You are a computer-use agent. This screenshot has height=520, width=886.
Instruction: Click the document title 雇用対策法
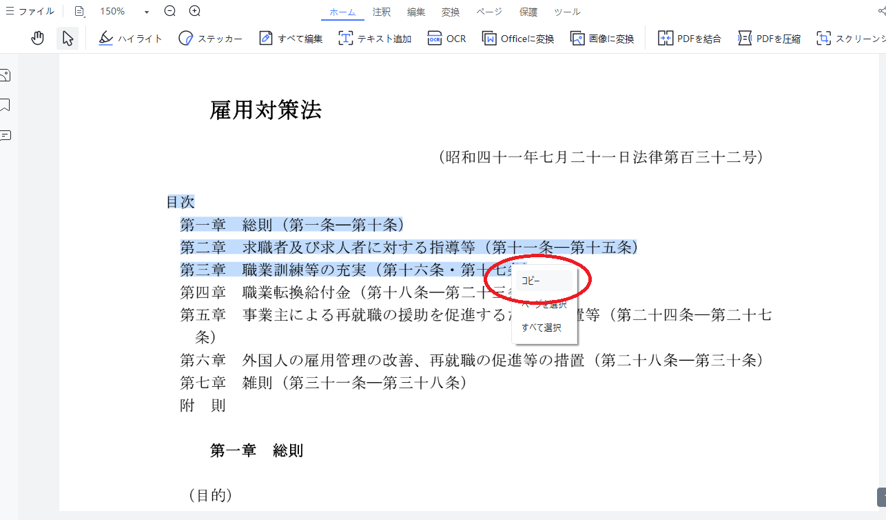pyautogui.click(x=266, y=110)
